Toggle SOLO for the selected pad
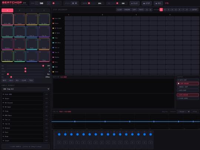Screen dimensions: 200x150 click(11, 80)
